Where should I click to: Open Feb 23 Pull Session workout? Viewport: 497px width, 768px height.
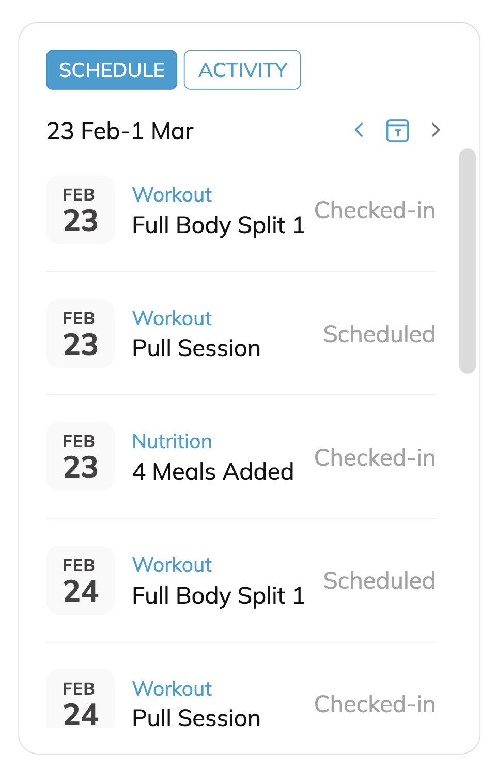[x=196, y=348]
